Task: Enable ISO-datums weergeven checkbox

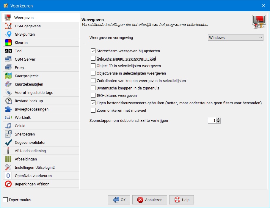Action: pyautogui.click(x=93, y=96)
